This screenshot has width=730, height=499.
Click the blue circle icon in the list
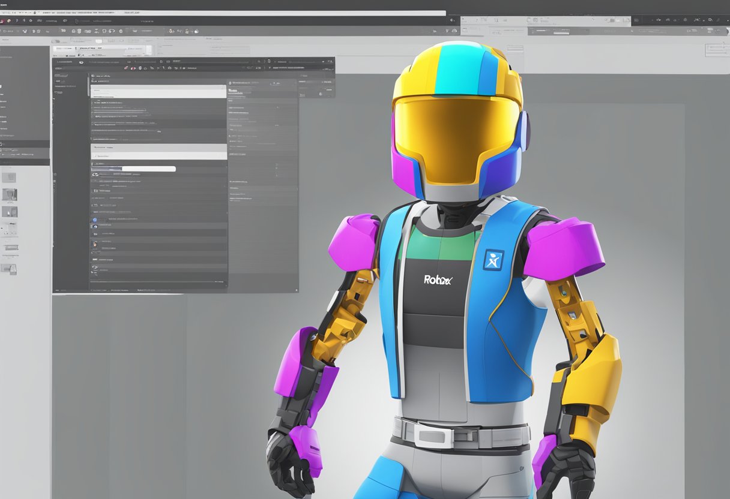[95, 221]
